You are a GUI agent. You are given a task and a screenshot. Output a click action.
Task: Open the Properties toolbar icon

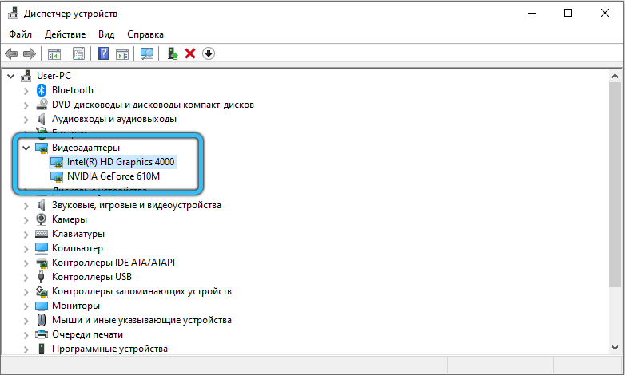click(79, 53)
